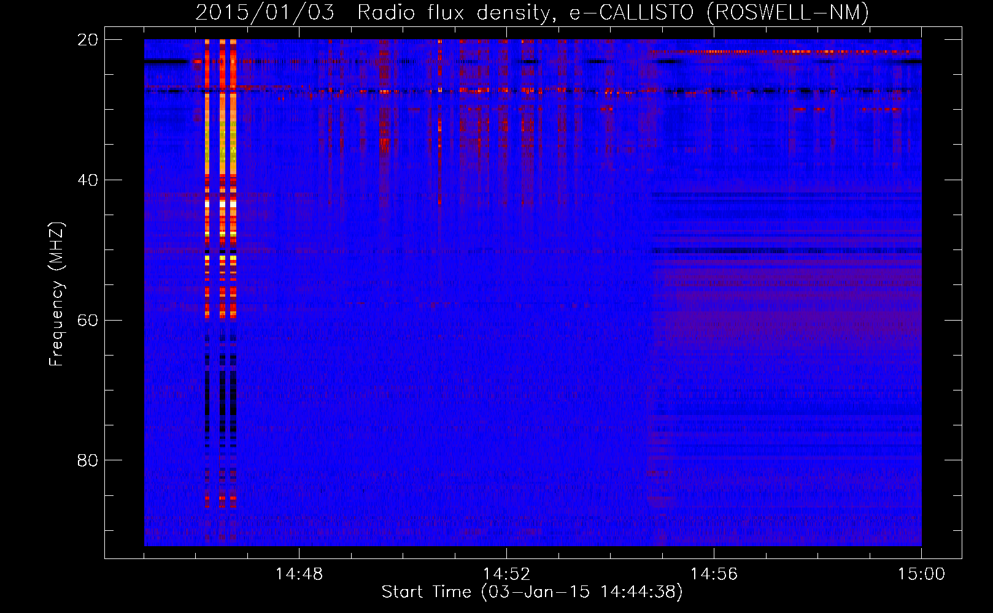
Task: Click the 'Start Time (03-Jan-15 14:44:38)' label
Action: [x=531, y=592]
